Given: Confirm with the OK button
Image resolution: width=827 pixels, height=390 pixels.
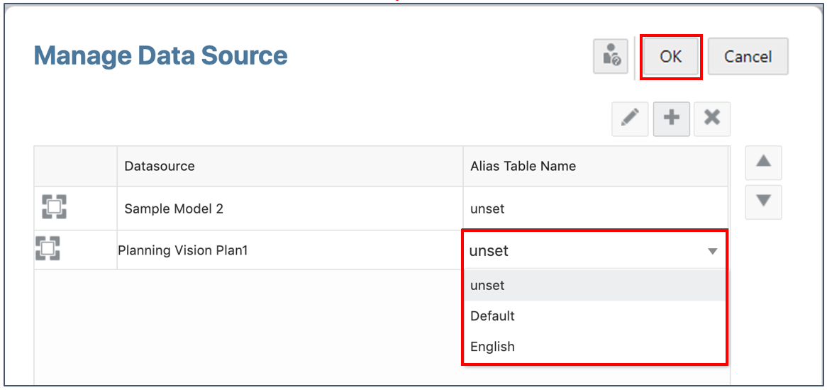Looking at the screenshot, I should click(671, 57).
